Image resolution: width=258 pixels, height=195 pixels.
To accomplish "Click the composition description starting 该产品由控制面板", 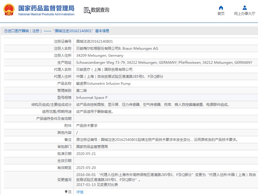I will [x=153, y=105].
